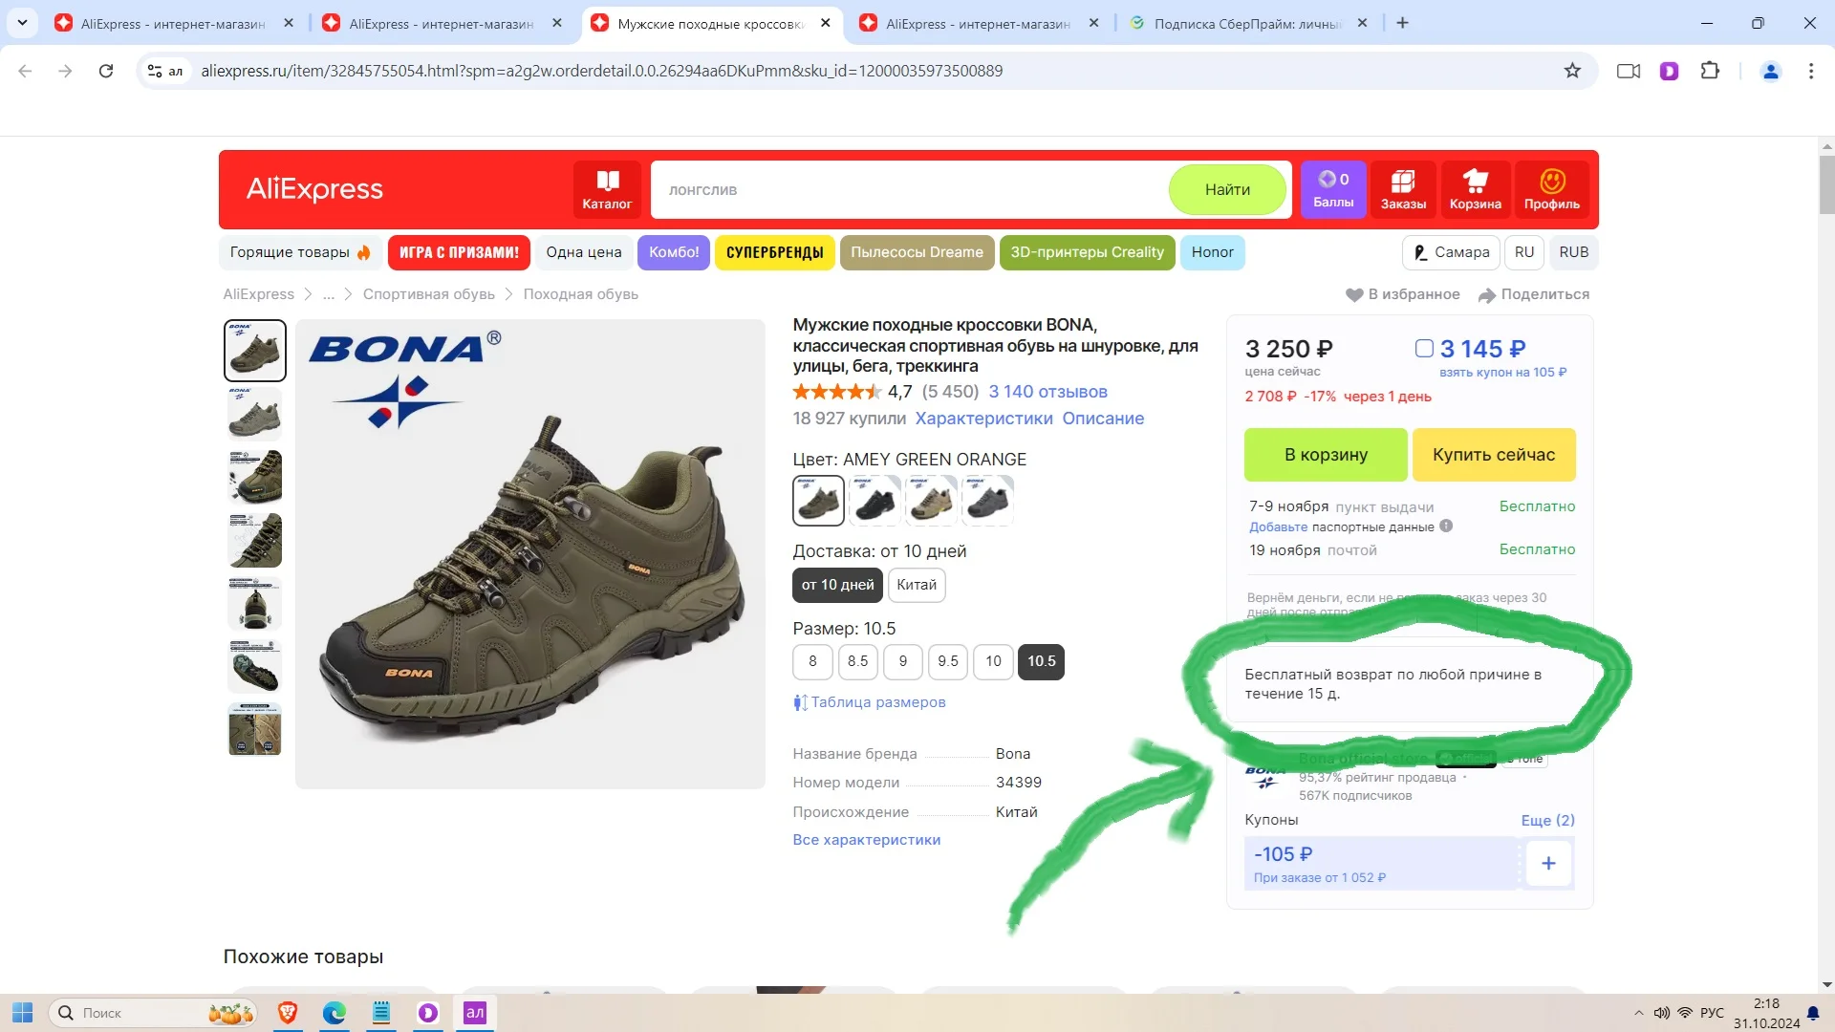Open the Заказы orders icon

coord(1403,189)
